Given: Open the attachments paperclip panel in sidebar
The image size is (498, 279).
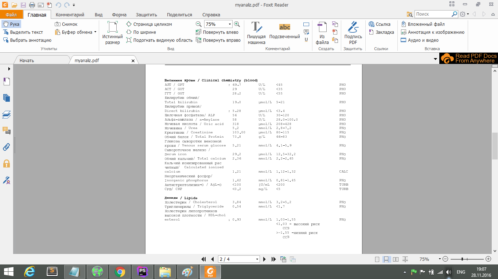Looking at the screenshot, I should pos(6,147).
